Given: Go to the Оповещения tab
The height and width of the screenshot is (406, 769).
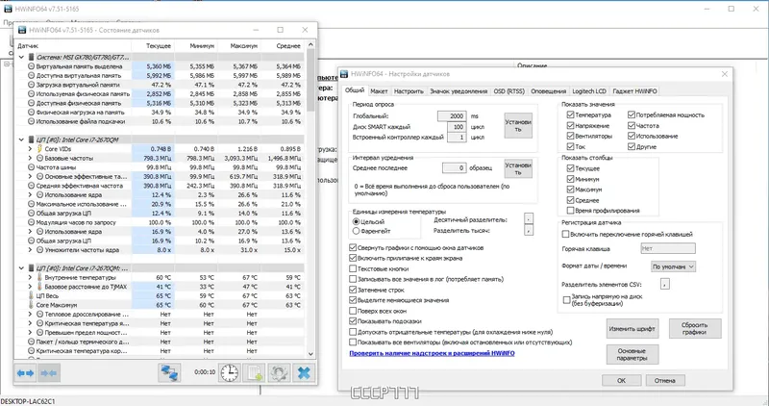Looking at the screenshot, I should click(548, 91).
